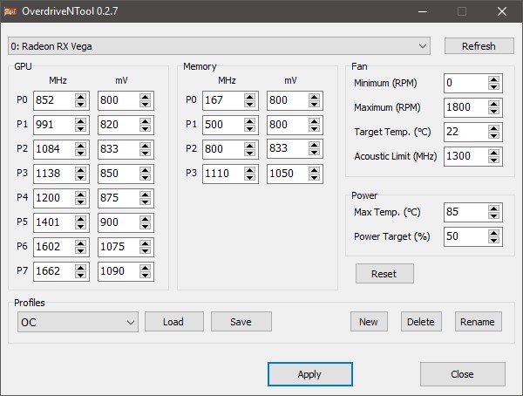
Task: Decrease GPU P4 MHz with down arrow
Action: click(x=80, y=201)
